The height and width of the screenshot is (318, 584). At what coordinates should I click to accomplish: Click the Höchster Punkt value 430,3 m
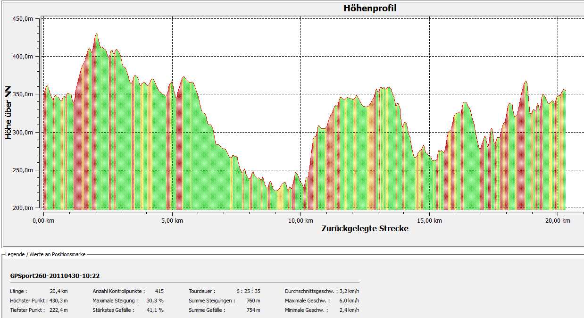pos(58,301)
